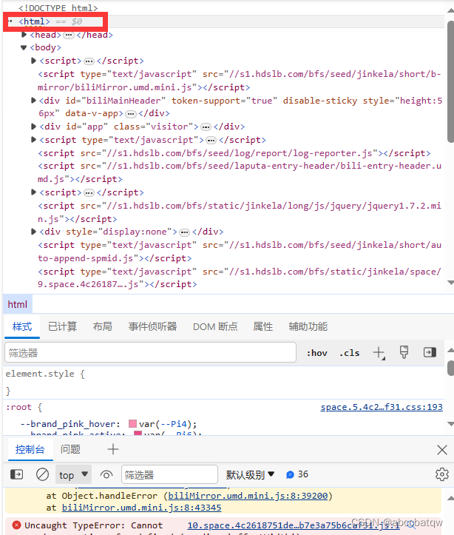
Task: Open the 10.space.4c2618751de js source link
Action: coord(293,525)
